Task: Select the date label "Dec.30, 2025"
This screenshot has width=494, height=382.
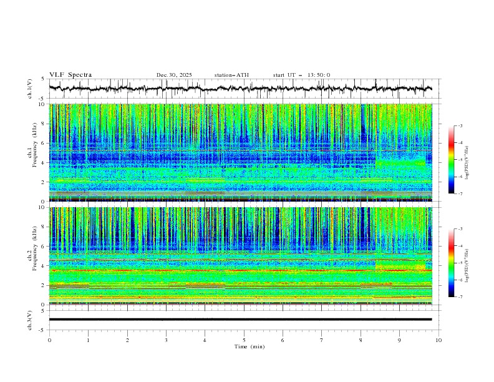Action: [174, 75]
